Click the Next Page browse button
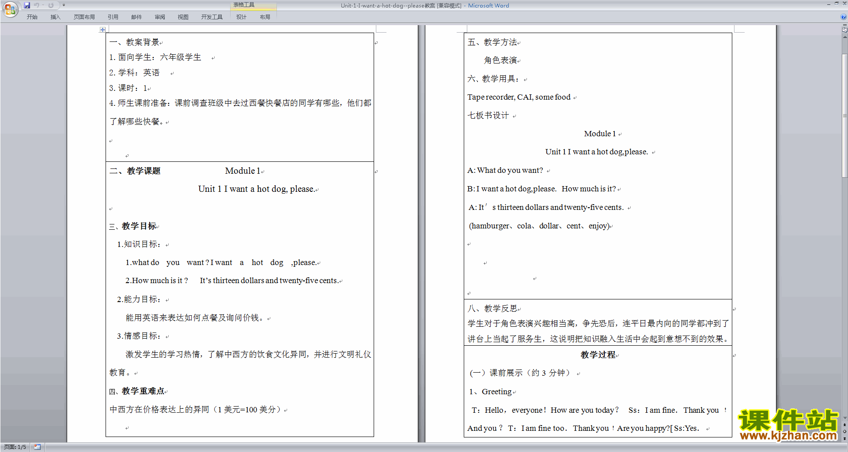The width and height of the screenshot is (848, 452). [844, 438]
